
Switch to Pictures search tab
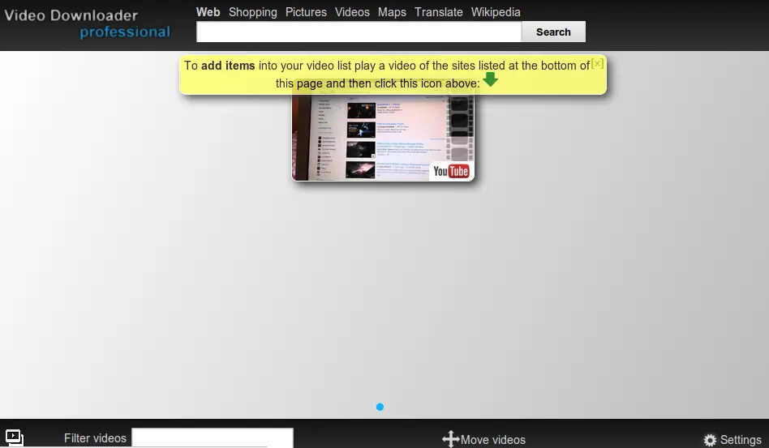click(306, 12)
